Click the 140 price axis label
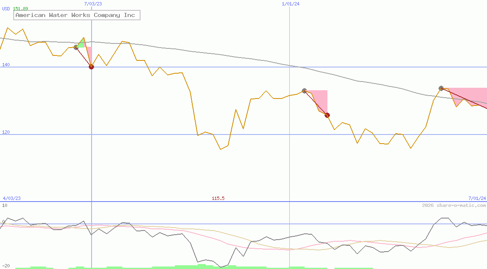Image resolution: width=487 pixels, height=269 pixels. (x=6, y=65)
